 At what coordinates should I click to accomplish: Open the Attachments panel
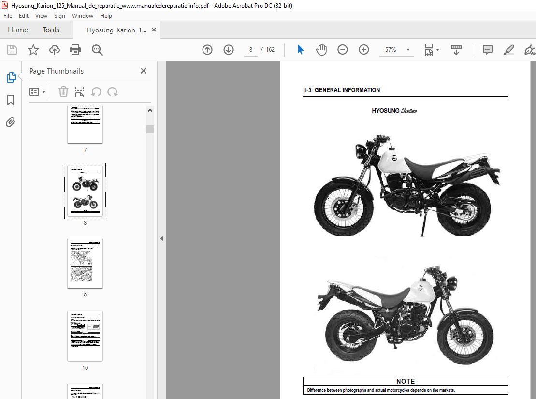point(11,122)
